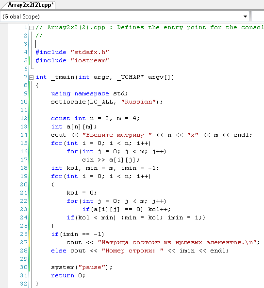Click the "kol = 0;" statement
The image size is (264, 288).
point(82,193)
